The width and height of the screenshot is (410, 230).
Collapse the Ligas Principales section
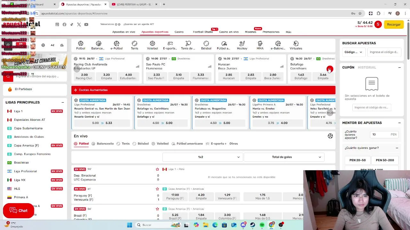point(63,102)
